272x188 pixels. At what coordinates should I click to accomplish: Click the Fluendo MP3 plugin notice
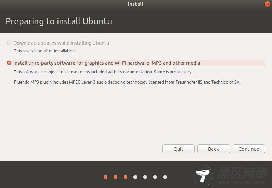[x=127, y=82]
